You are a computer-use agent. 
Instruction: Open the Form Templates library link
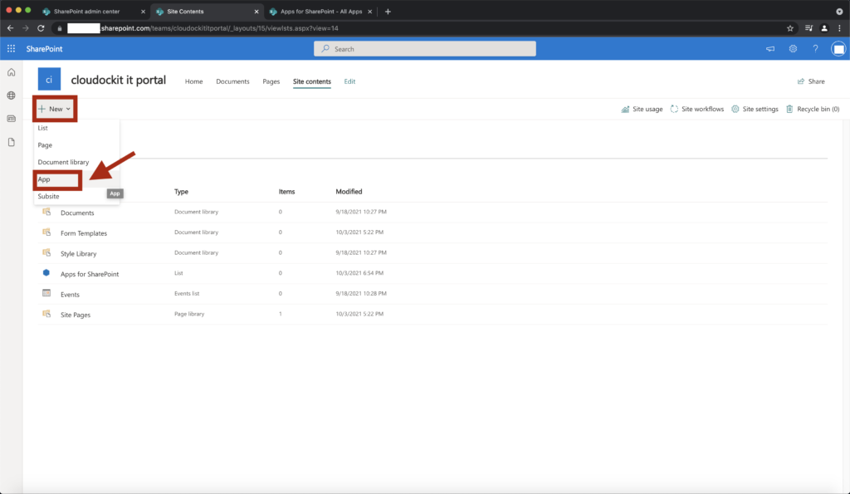point(84,233)
